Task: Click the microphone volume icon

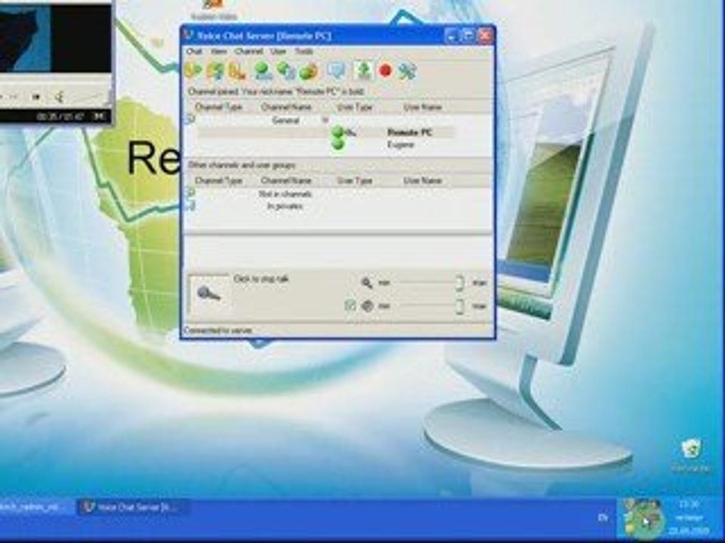Action: coord(367,282)
